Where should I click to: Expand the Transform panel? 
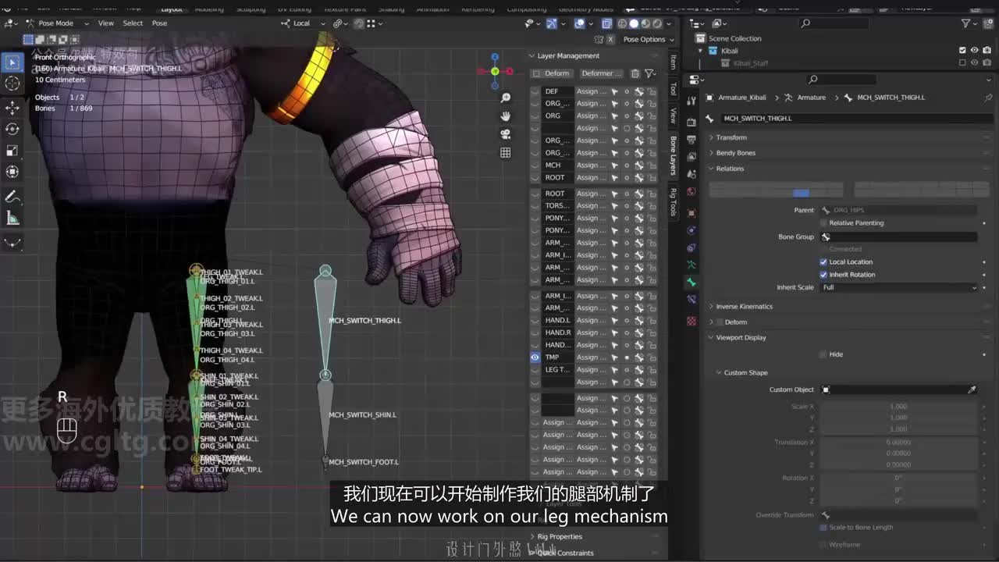(x=731, y=137)
